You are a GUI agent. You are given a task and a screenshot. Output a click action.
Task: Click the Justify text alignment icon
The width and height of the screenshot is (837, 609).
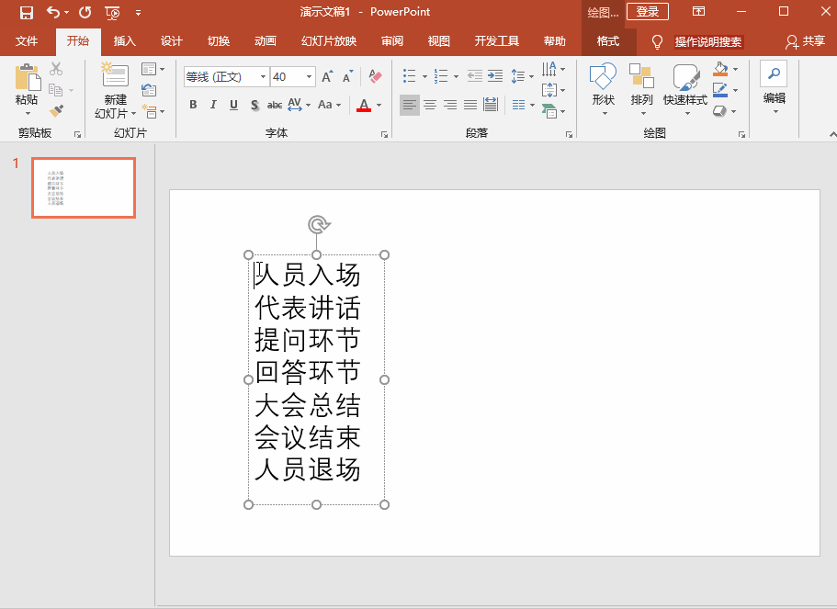(x=470, y=105)
